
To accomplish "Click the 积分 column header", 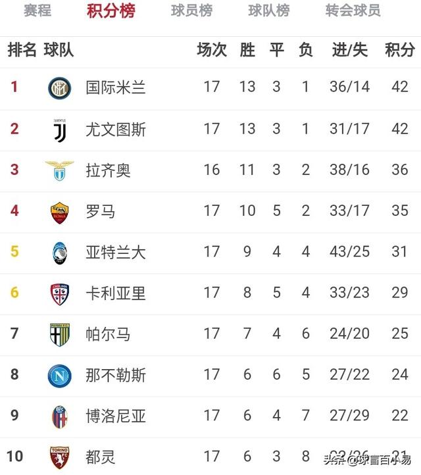I will [x=400, y=50].
